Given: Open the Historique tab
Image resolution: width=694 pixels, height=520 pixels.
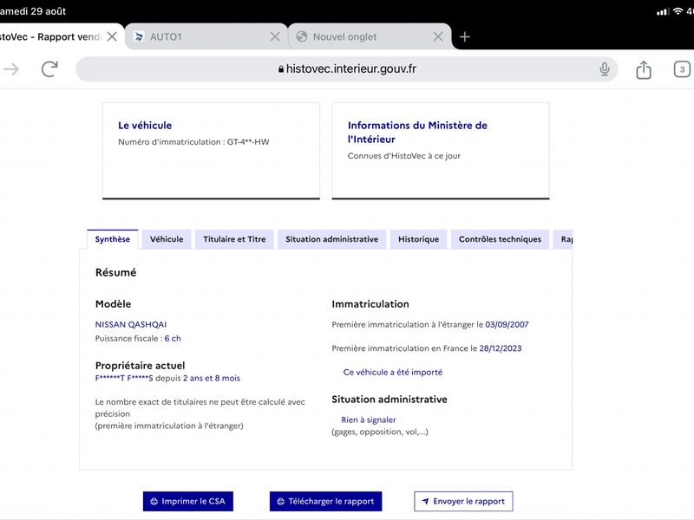Looking at the screenshot, I should [418, 239].
